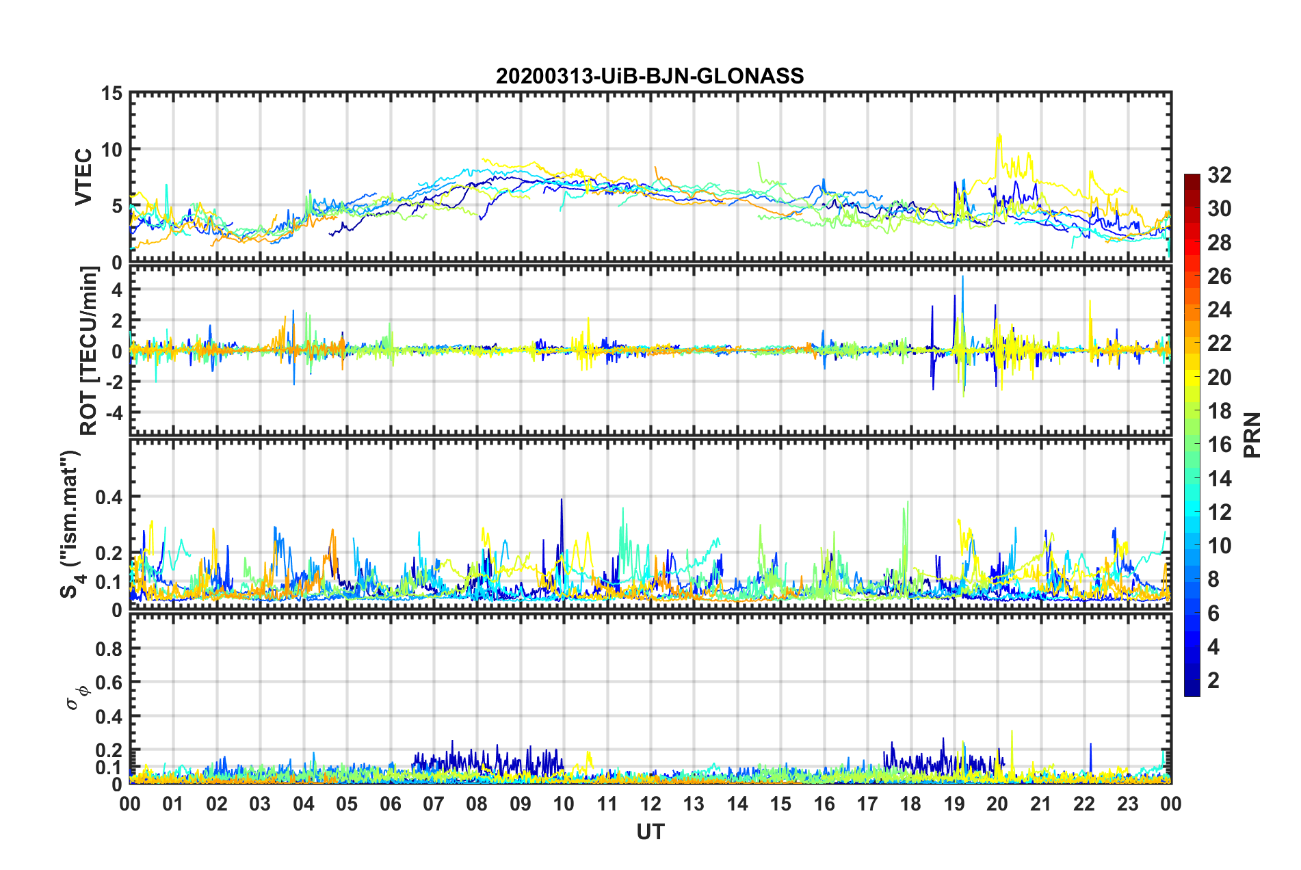This screenshot has width=1301, height=870.
Task: Click colorbar tick label 32
Action: [x=1219, y=175]
